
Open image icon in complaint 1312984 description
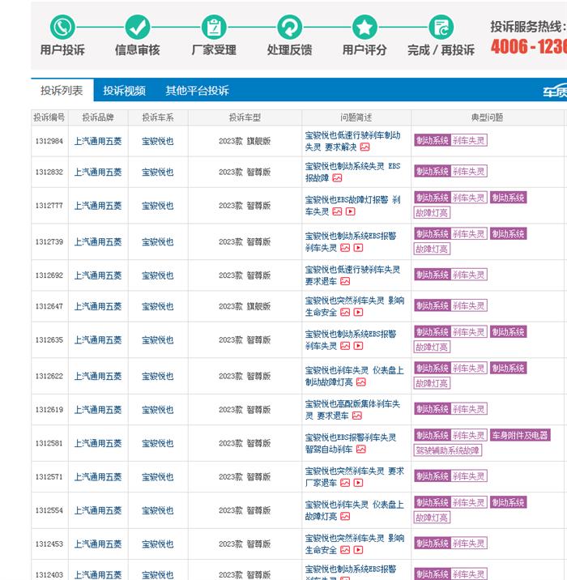[x=365, y=147]
